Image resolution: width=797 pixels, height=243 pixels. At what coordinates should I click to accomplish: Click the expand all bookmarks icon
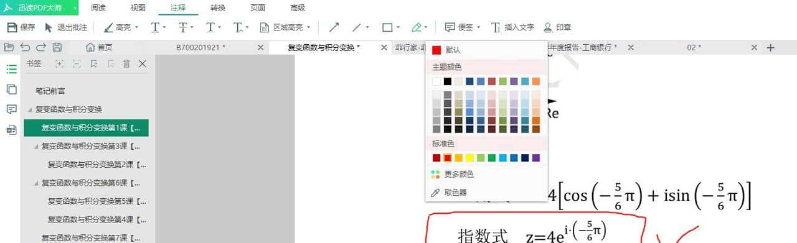(59, 63)
